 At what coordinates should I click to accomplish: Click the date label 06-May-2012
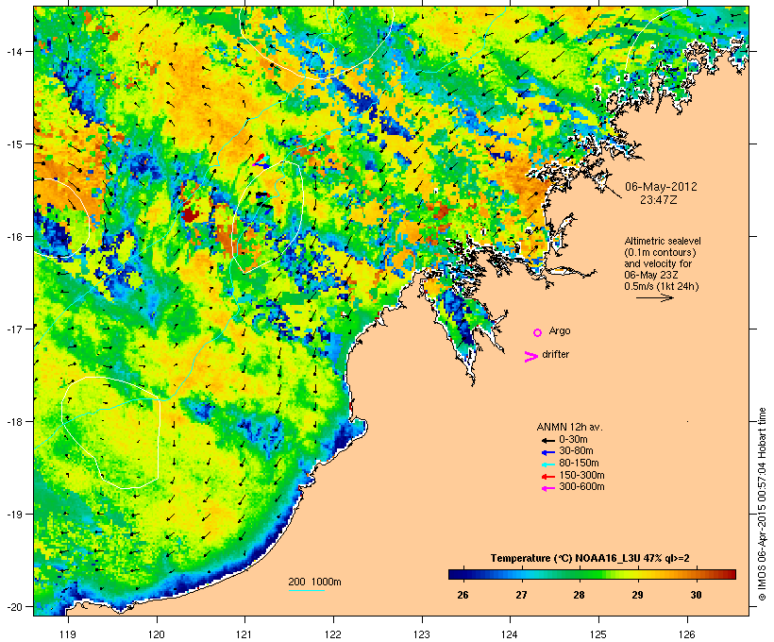pyautogui.click(x=661, y=187)
